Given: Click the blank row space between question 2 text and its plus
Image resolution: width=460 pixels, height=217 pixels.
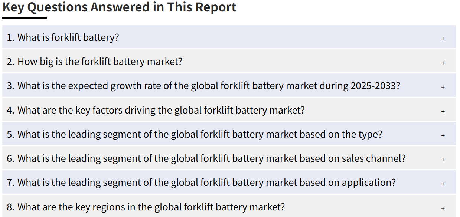Looking at the screenshot, I should pos(311,62).
